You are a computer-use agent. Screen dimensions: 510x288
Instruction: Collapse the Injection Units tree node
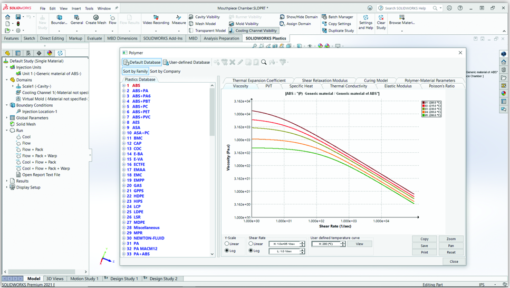coord(6,67)
